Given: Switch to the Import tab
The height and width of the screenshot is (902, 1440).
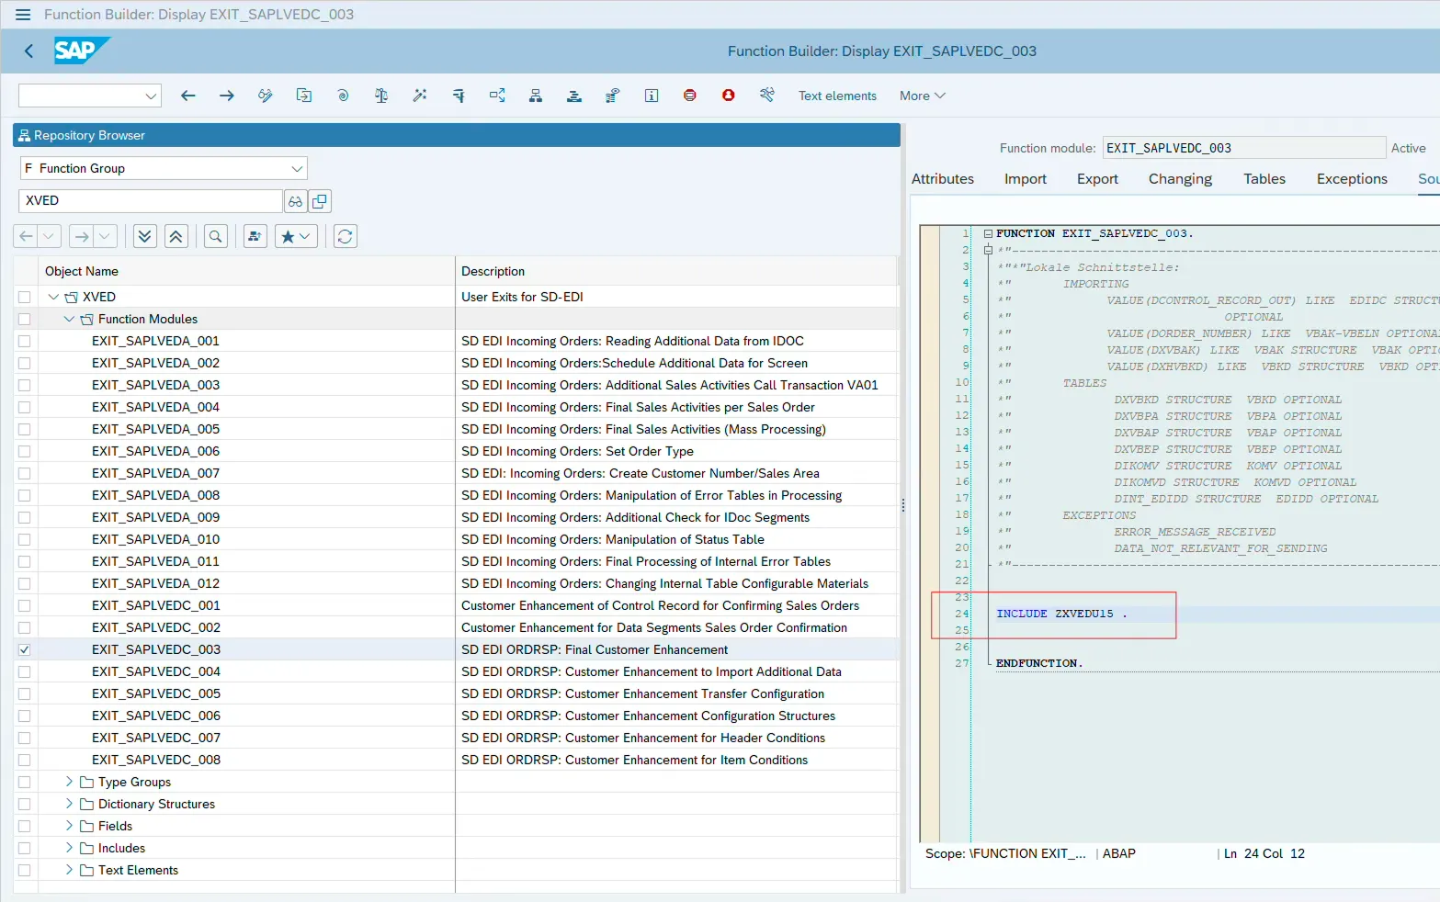Looking at the screenshot, I should (x=1025, y=179).
